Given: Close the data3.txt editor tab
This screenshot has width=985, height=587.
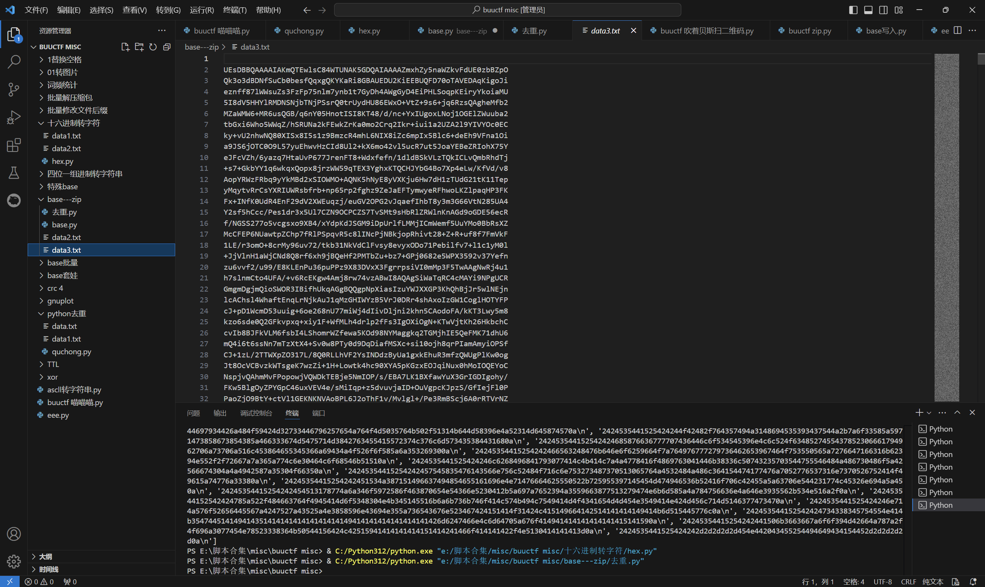Looking at the screenshot, I should click(x=633, y=30).
